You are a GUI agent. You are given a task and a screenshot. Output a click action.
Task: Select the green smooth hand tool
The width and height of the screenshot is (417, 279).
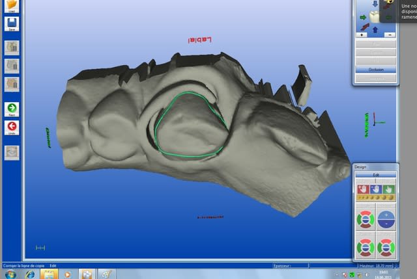coord(387,189)
